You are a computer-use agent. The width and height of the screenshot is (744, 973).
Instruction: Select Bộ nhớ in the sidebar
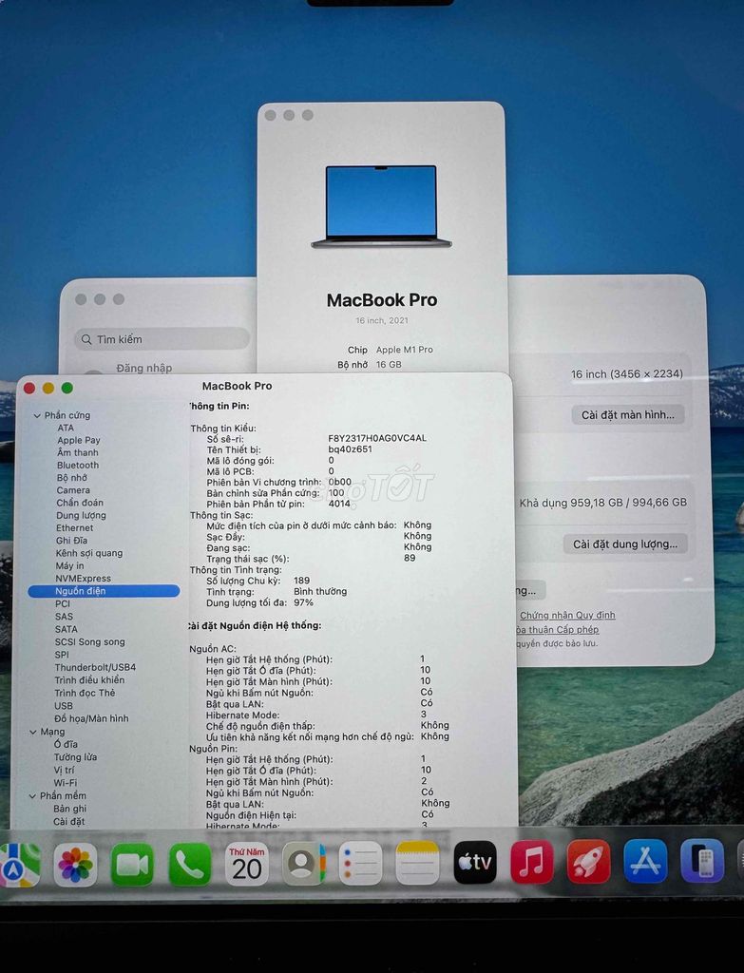(x=72, y=478)
